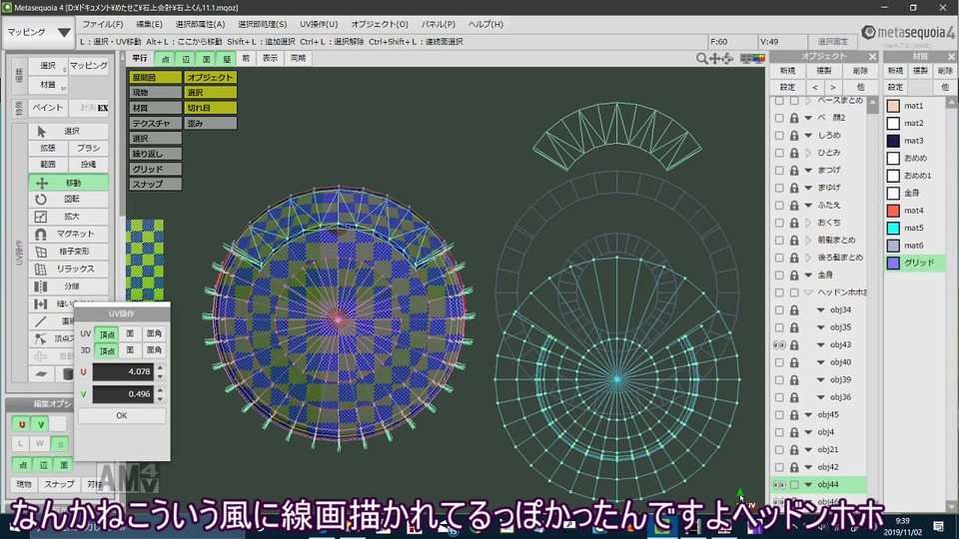The height and width of the screenshot is (539, 959).
Task: Toggle visibility eye for obj43
Action: [x=779, y=344]
